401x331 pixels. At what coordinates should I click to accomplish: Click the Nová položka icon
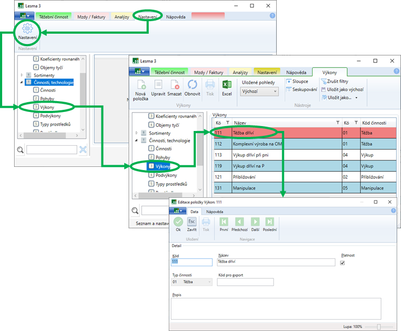[x=141, y=85]
